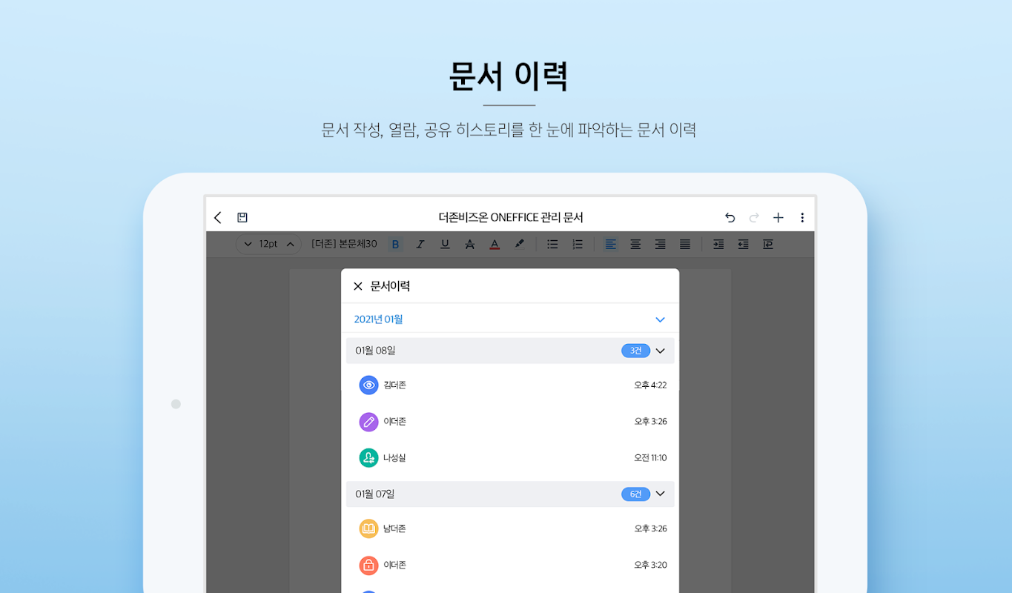Go back using the left arrow icon
The height and width of the screenshot is (593, 1012).
(217, 218)
